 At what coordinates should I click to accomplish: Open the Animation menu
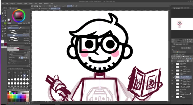pyautogui.click(x=19, y=4)
